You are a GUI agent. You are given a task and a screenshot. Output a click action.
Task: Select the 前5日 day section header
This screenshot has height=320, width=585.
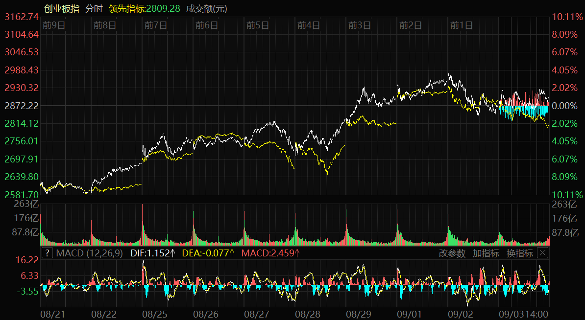point(258,25)
